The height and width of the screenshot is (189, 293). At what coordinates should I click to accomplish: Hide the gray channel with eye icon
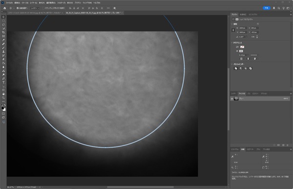(232, 99)
